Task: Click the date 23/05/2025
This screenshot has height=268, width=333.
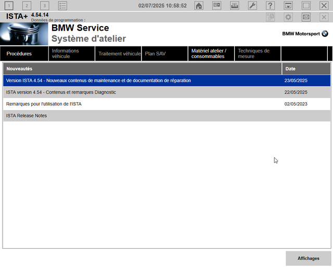Action: tap(296, 80)
